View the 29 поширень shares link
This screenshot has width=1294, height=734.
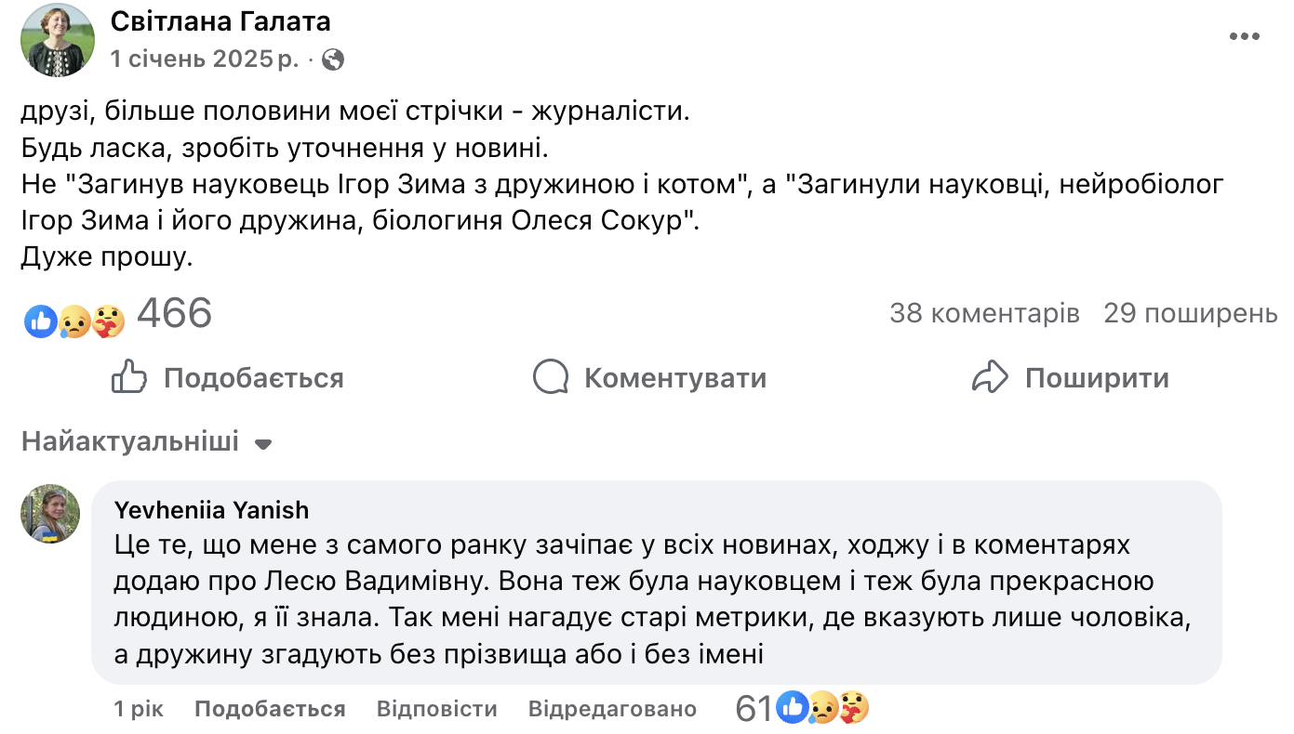1190,313
